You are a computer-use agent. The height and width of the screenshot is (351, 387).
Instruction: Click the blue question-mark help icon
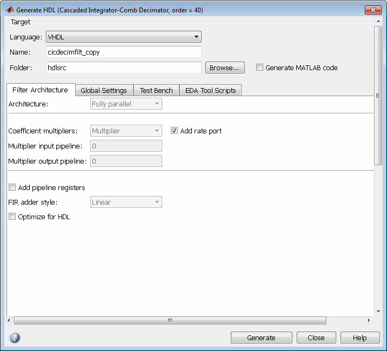tap(15, 337)
